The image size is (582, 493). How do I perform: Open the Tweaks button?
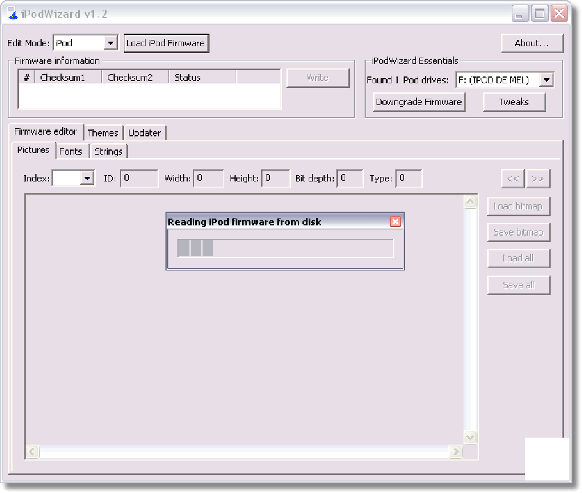tap(514, 102)
